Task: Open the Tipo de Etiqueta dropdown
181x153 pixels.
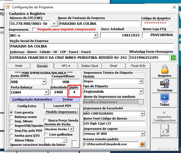Action: 141,91
